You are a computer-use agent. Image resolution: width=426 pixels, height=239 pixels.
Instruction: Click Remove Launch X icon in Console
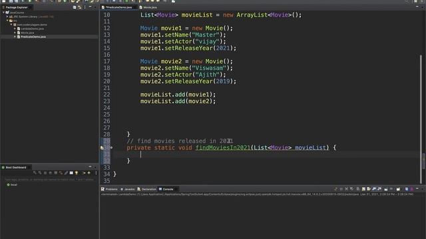click(x=346, y=189)
